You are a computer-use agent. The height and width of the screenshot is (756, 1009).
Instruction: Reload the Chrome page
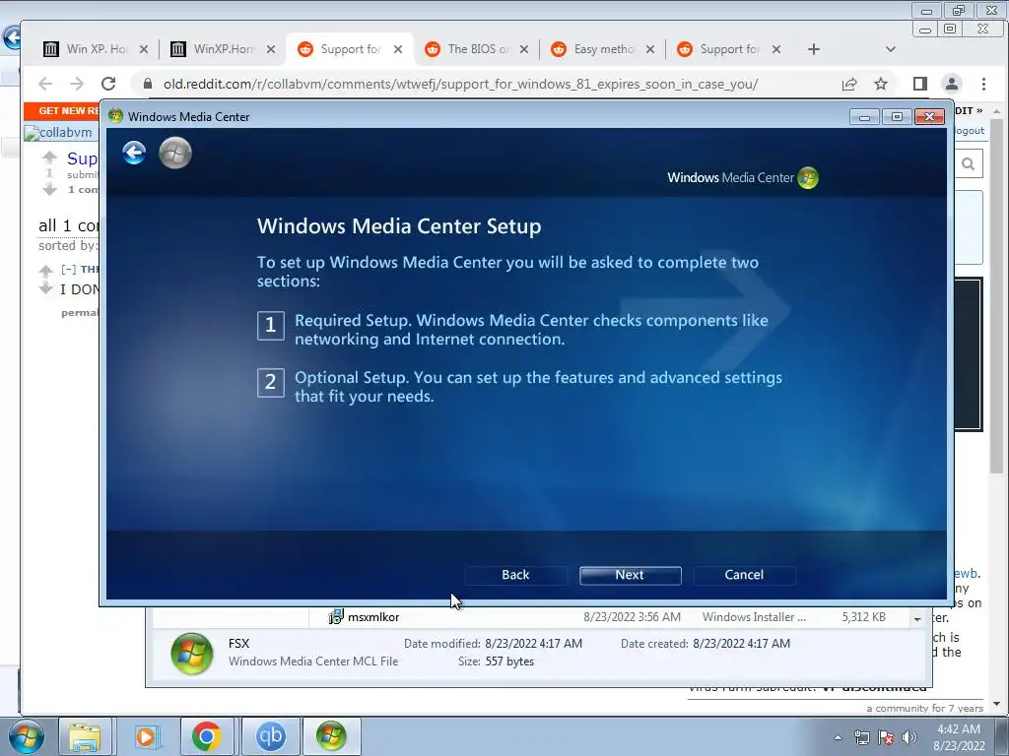click(x=108, y=84)
